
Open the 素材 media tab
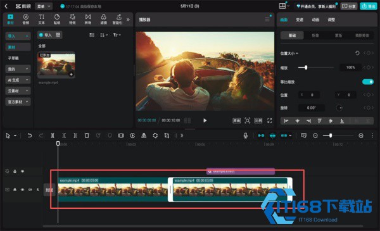point(10,19)
